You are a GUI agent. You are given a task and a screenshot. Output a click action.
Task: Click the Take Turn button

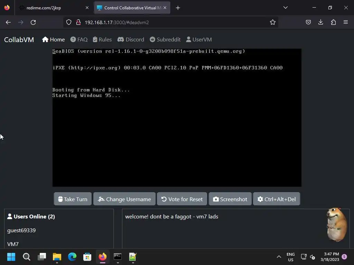(73, 199)
